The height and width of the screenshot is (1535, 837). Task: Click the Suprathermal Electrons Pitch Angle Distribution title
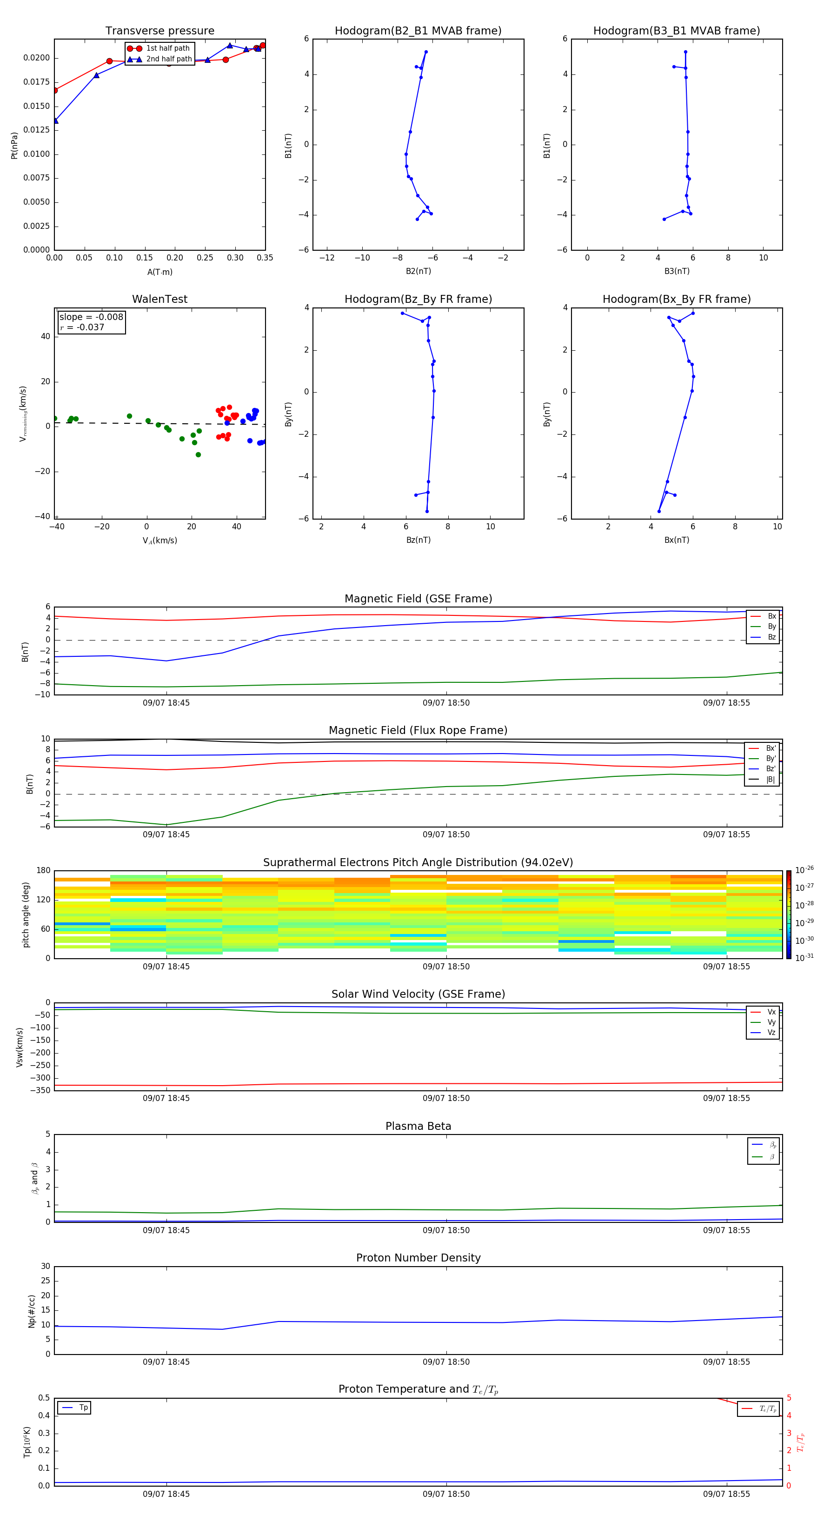(418, 863)
